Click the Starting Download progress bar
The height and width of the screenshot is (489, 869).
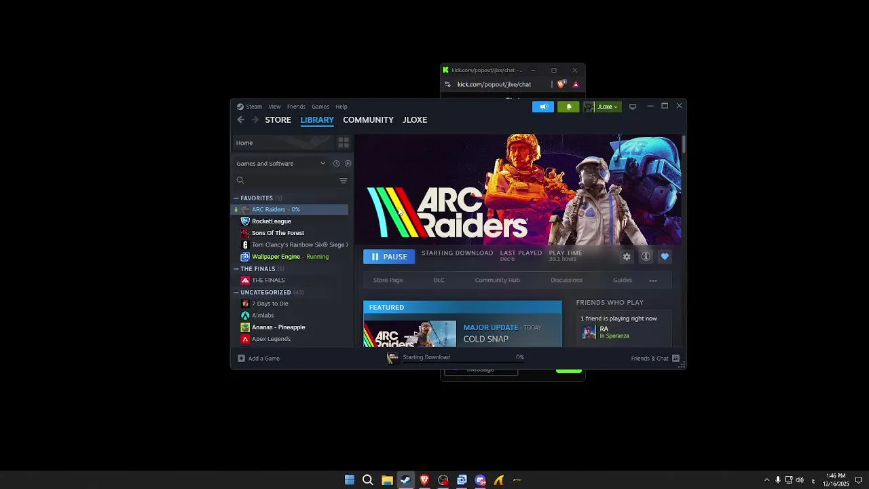tap(464, 363)
